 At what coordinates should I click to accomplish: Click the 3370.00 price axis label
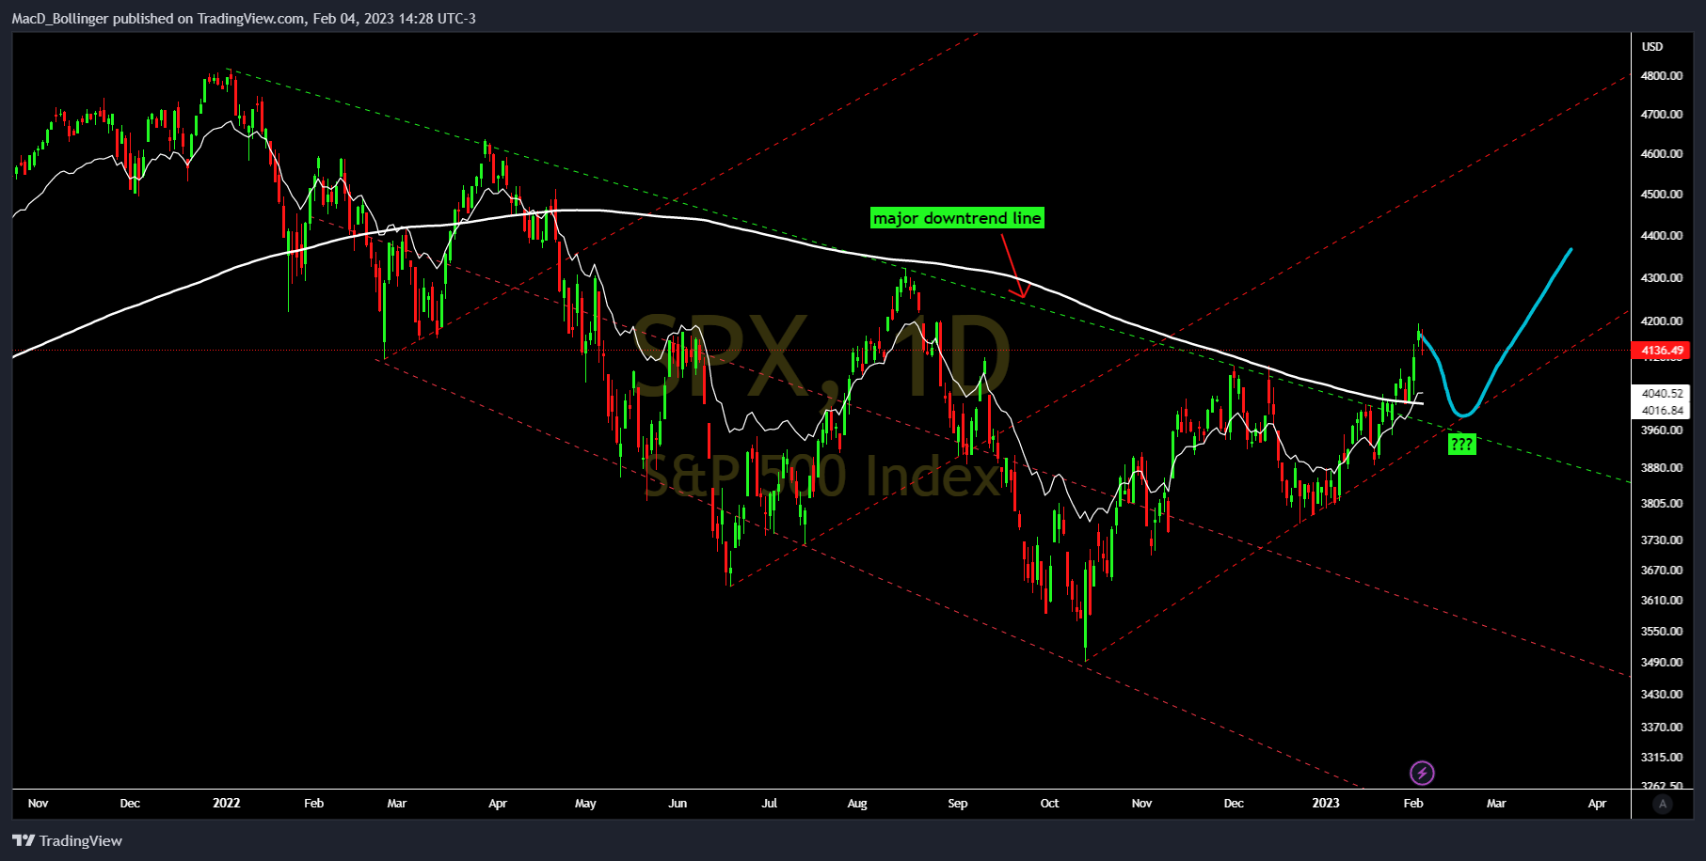(1662, 727)
